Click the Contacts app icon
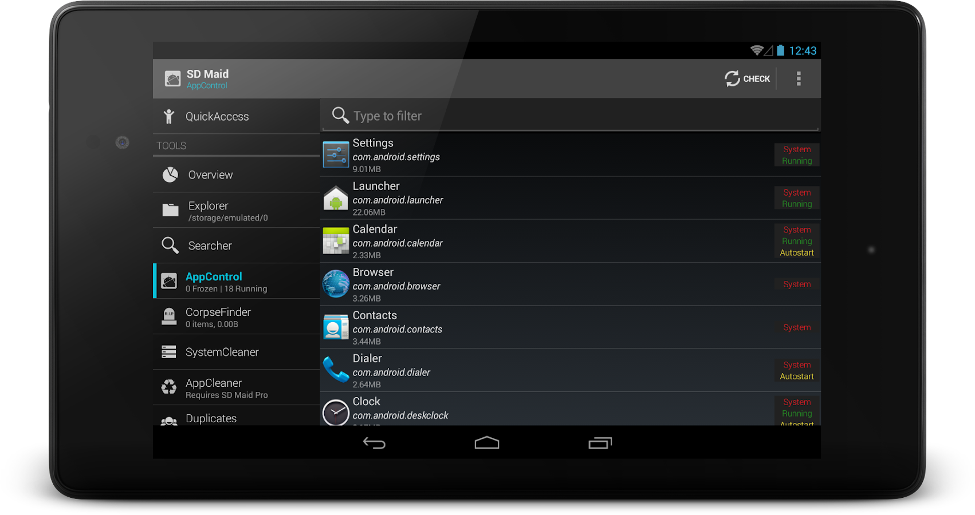Screen dimensions: 975x515 point(336,327)
